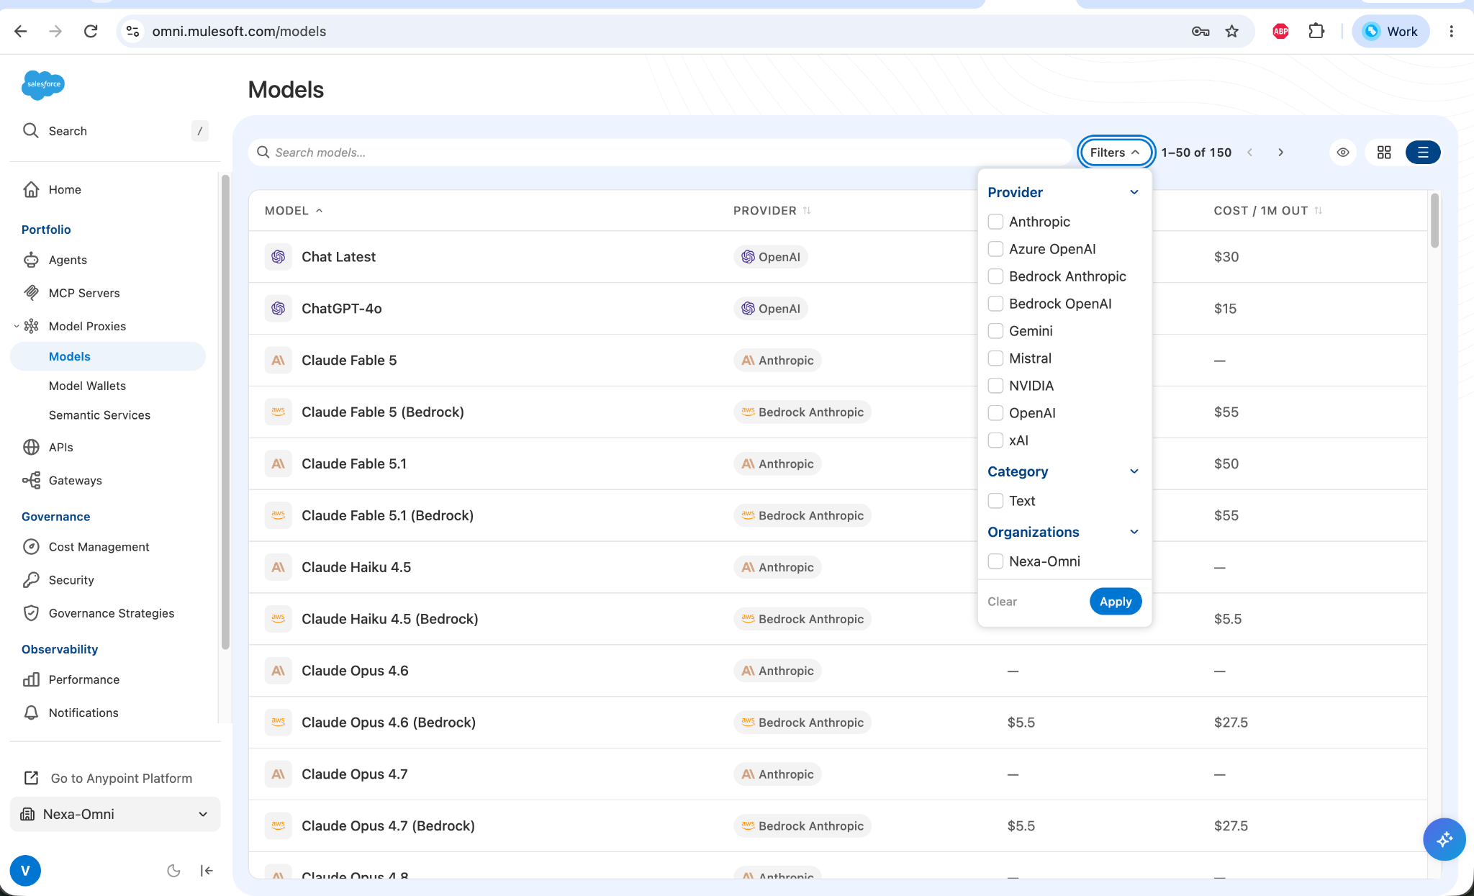This screenshot has width=1474, height=896.
Task: Select the Models sidebar item
Action: pyautogui.click(x=108, y=356)
